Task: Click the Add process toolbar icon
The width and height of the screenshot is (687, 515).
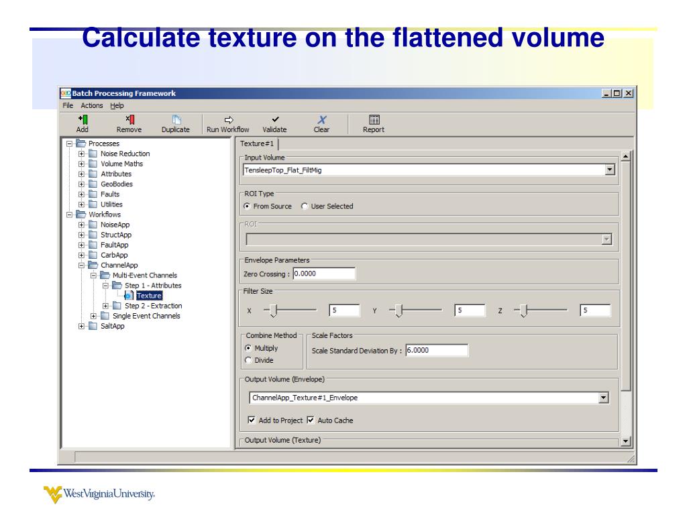Action: tap(83, 119)
